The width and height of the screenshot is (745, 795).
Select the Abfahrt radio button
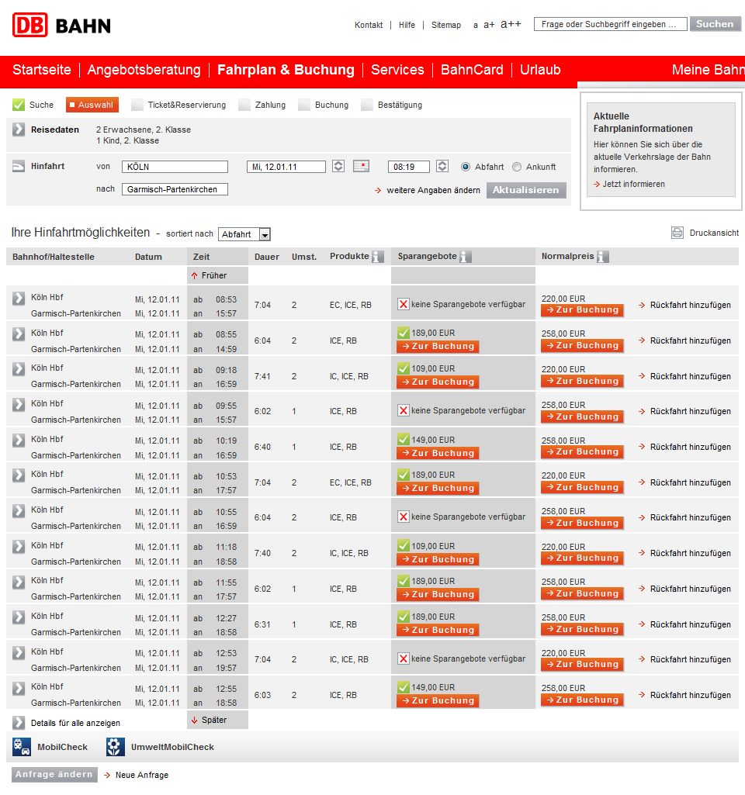[x=466, y=167]
